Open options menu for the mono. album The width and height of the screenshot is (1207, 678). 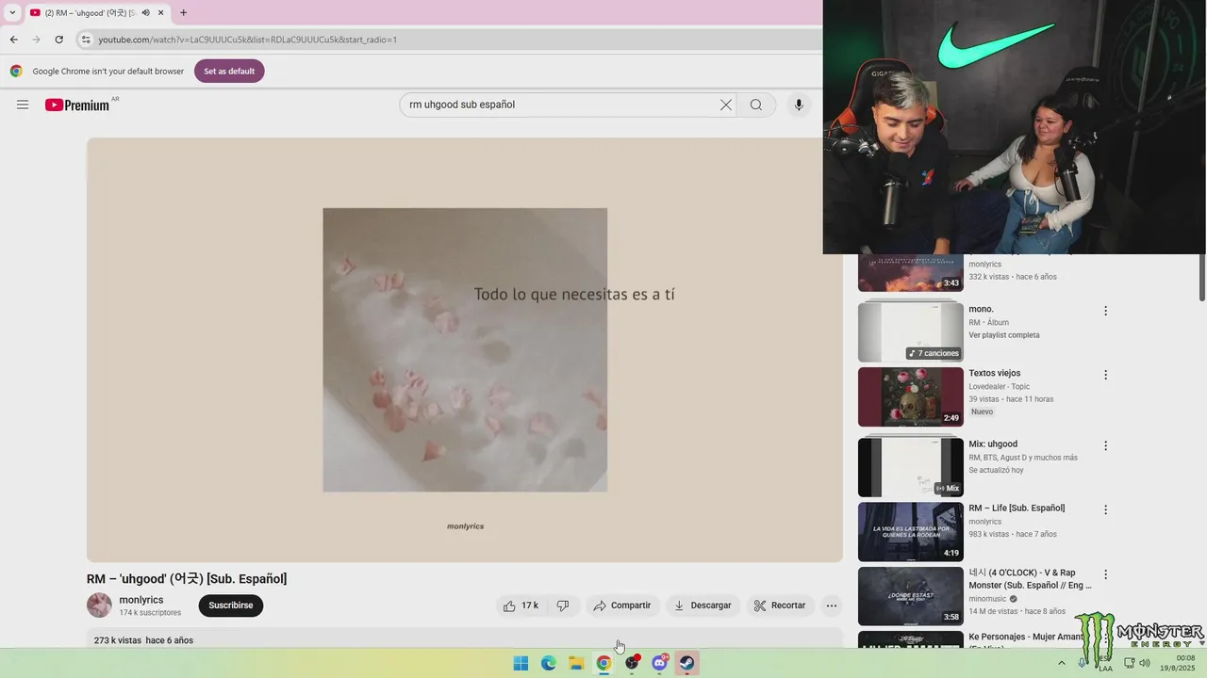1106,311
